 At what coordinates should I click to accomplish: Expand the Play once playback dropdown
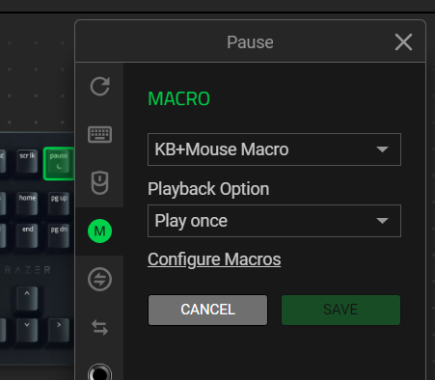(274, 221)
